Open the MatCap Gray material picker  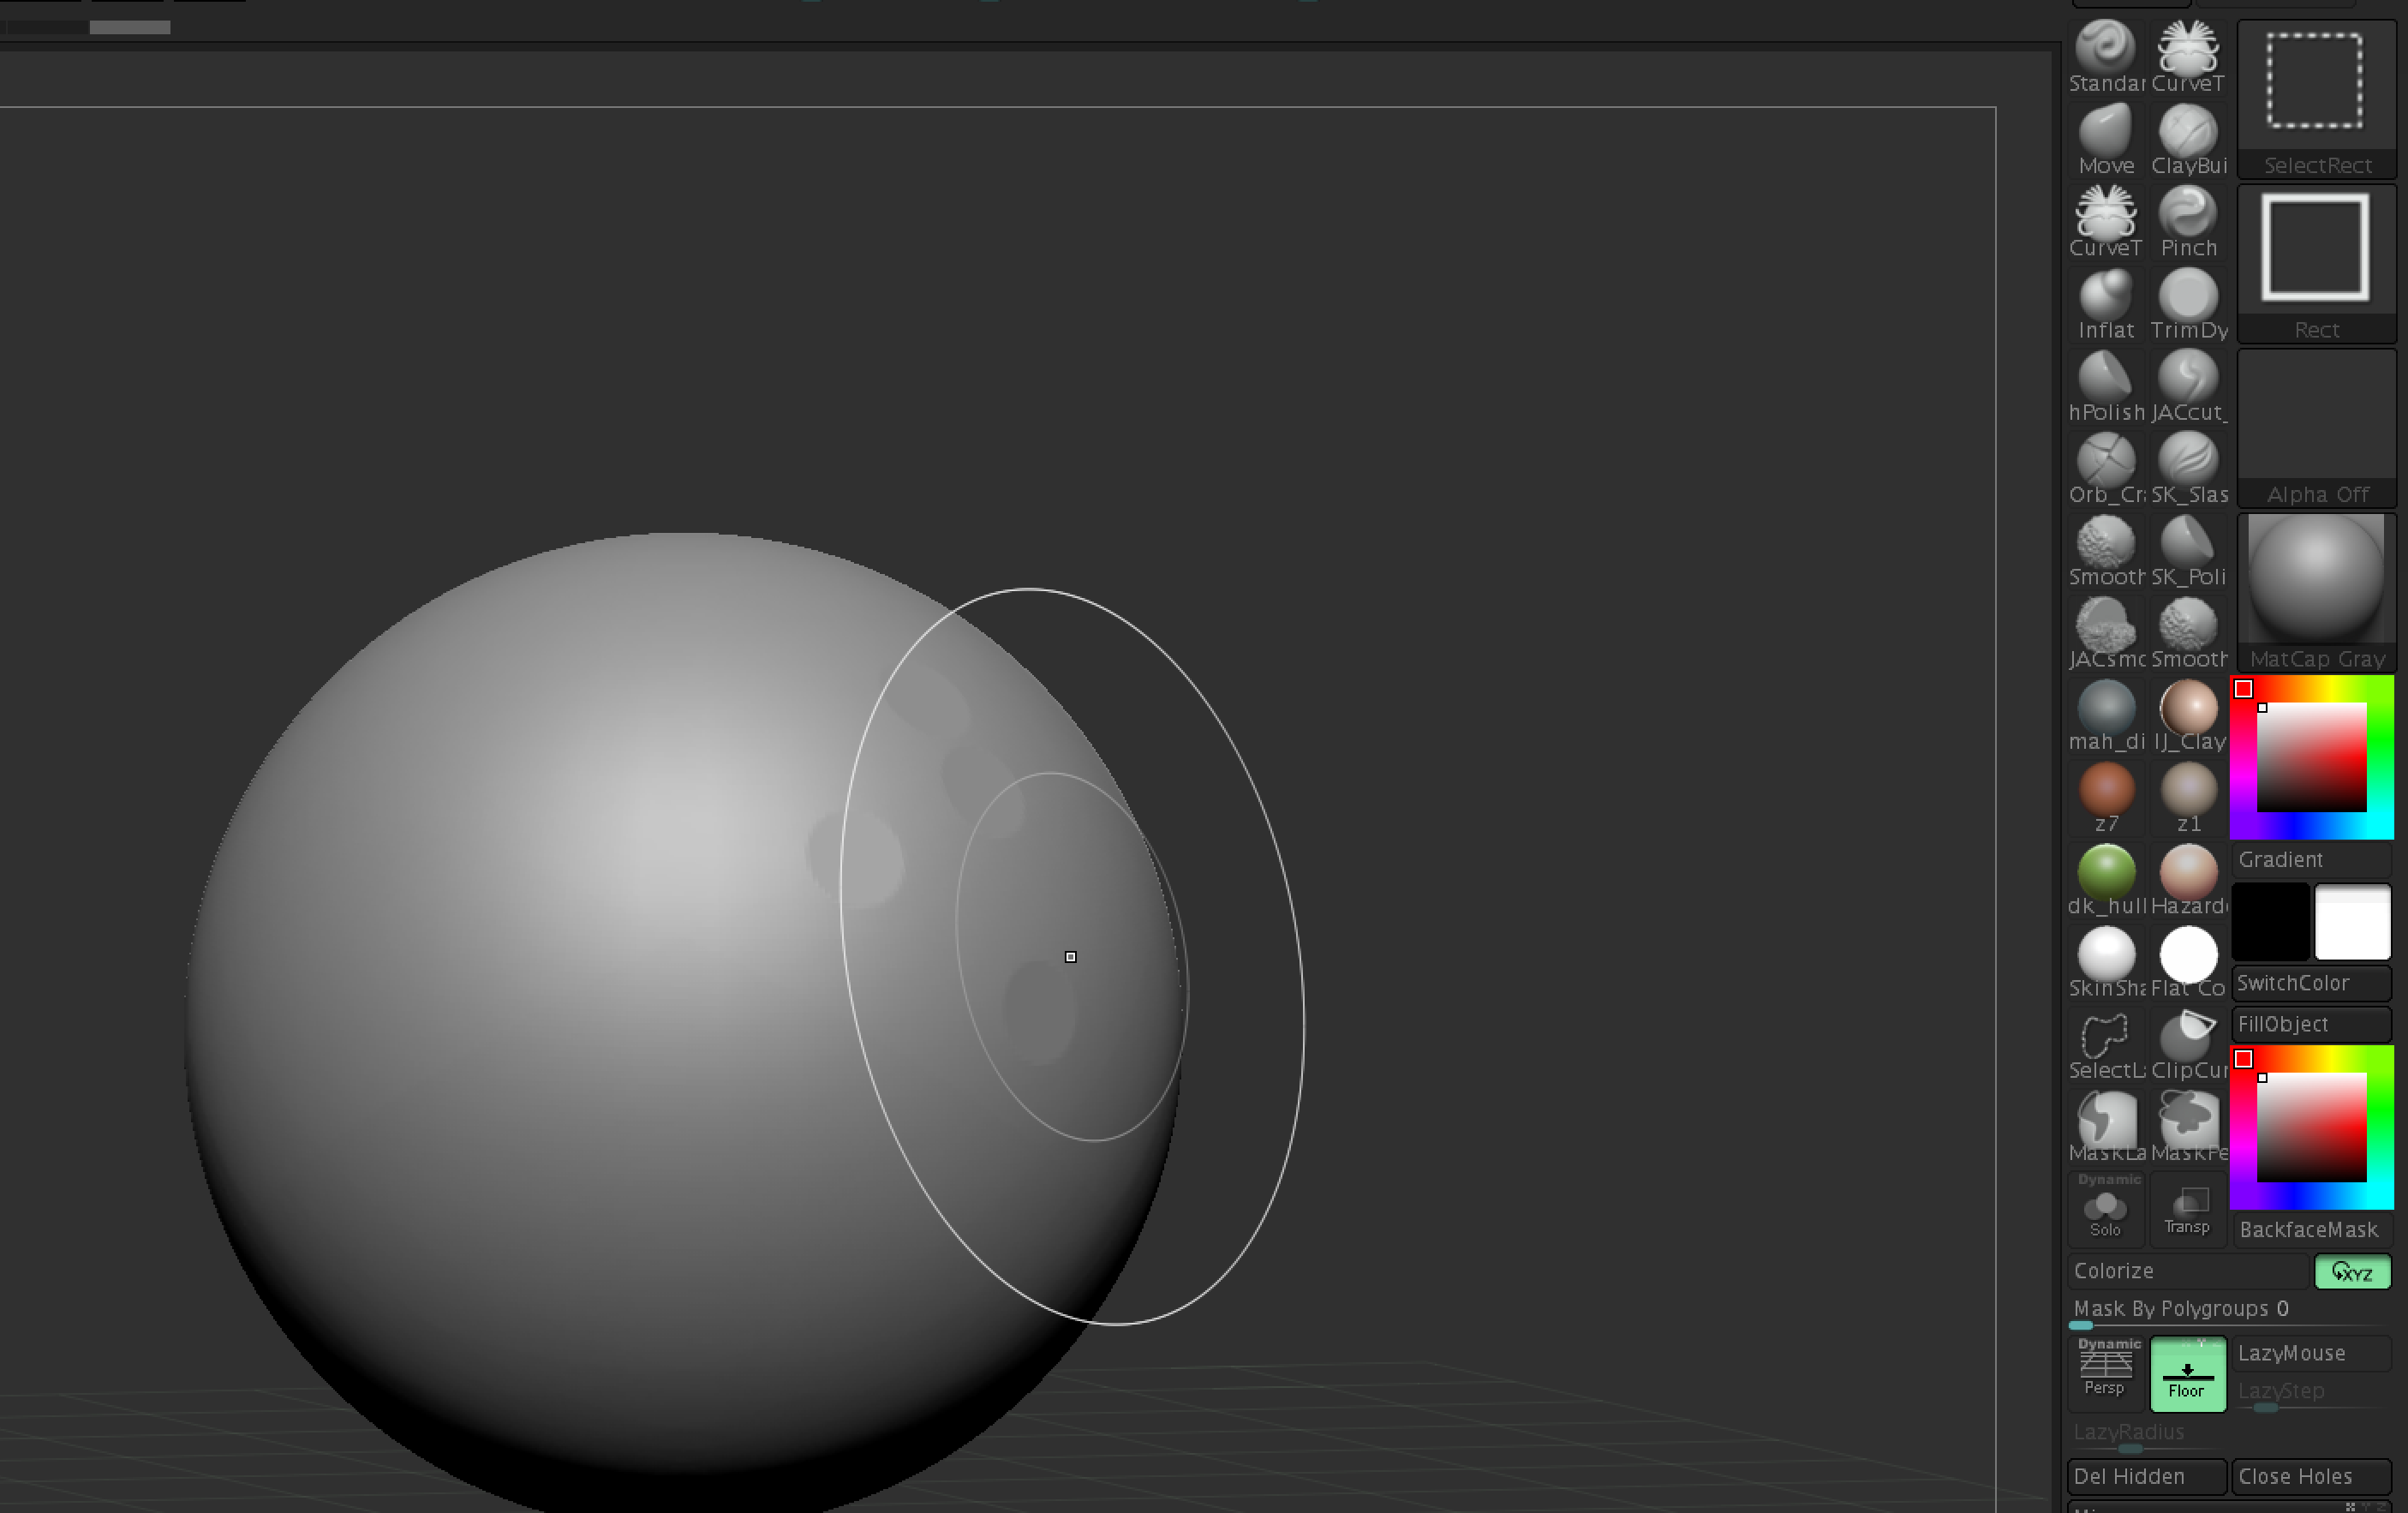pyautogui.click(x=2316, y=592)
